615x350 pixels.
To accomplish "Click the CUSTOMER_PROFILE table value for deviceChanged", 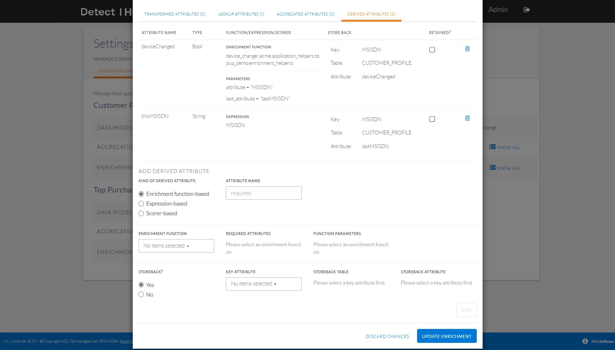I will [x=387, y=63].
